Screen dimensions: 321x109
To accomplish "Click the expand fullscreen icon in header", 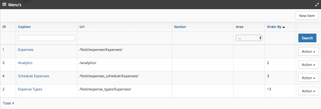I will 317,5.
